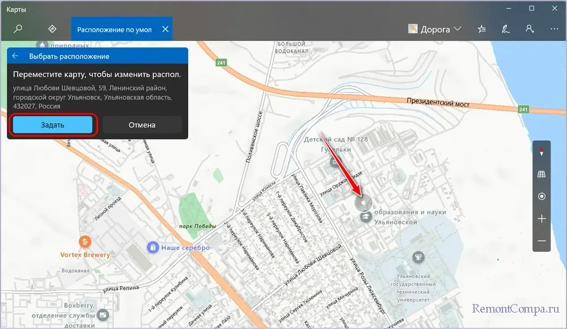Viewport: 567px width, 329px height.
Task: Reset map rotation to north
Action: coord(541,153)
